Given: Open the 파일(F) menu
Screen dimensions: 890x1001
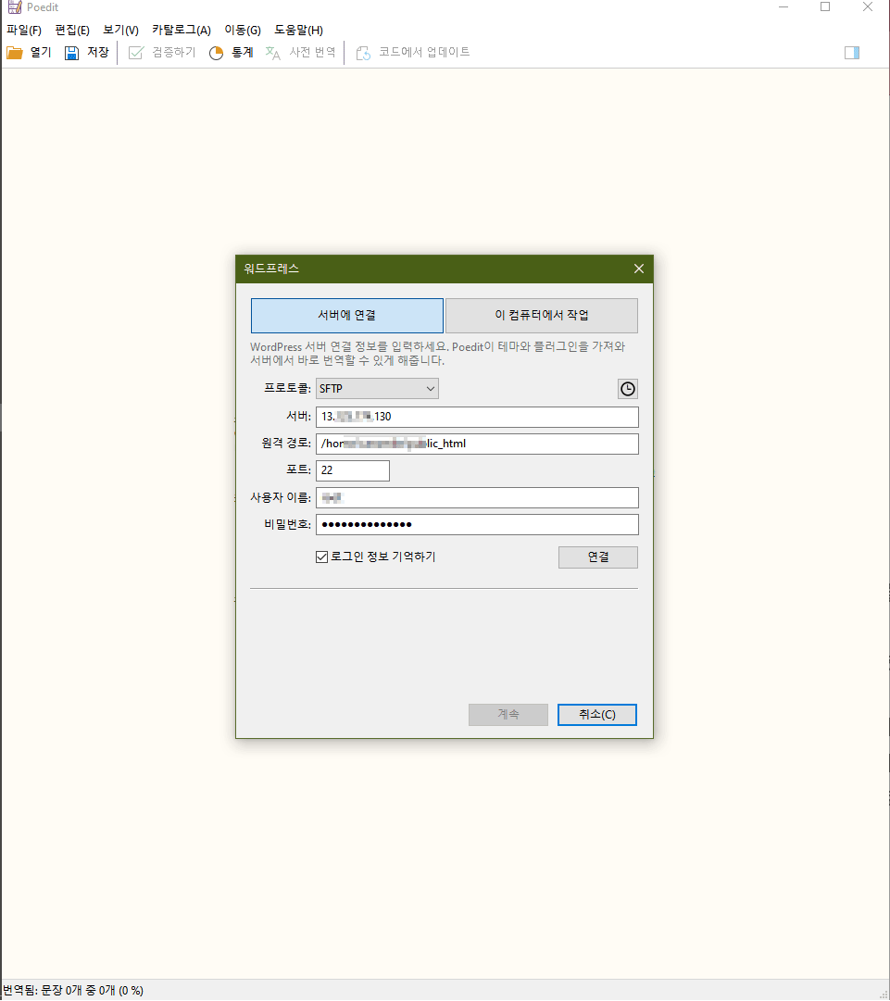Looking at the screenshot, I should click(x=24, y=30).
